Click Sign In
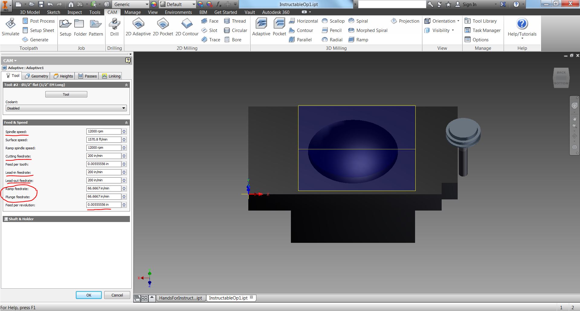 point(466,4)
